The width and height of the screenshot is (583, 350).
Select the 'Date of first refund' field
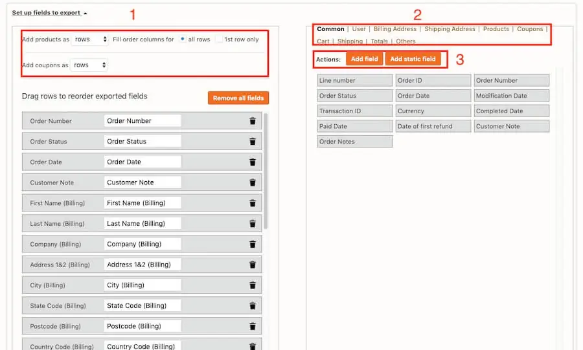tap(433, 126)
